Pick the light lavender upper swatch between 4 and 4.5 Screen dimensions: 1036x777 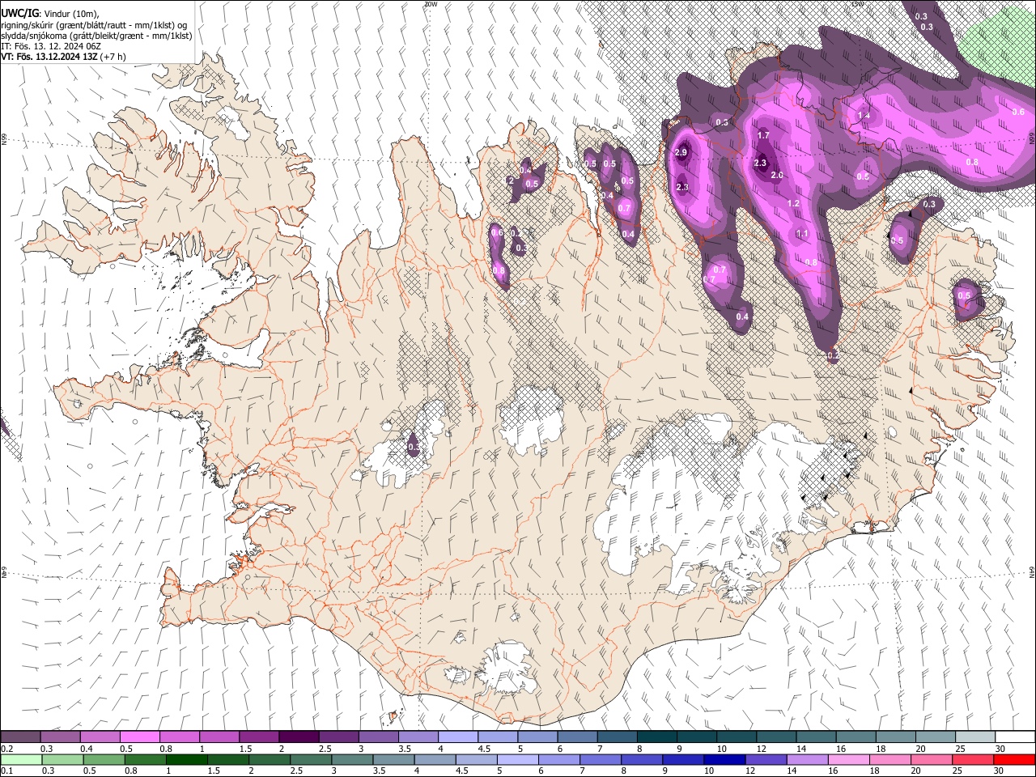tap(457, 737)
